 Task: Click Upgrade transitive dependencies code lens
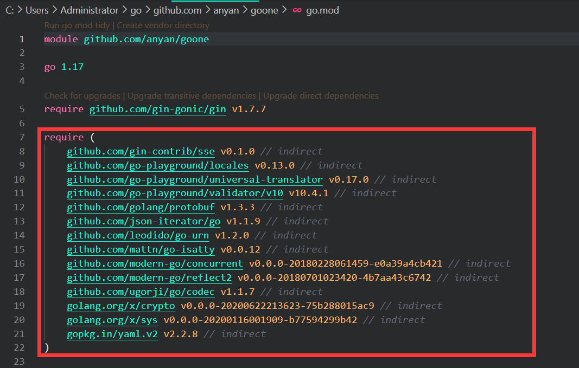tap(192, 96)
